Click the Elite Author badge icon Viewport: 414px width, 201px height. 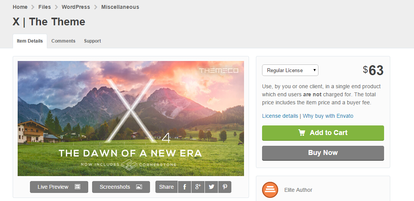tap(270, 190)
